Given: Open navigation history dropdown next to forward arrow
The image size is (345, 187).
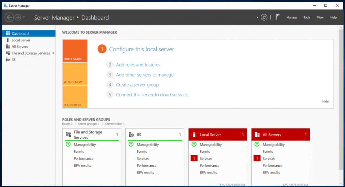Looking at the screenshot, I should (24, 18).
